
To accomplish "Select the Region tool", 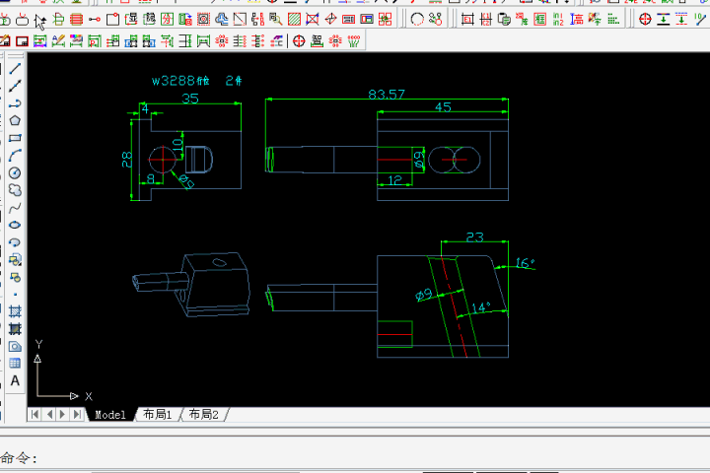I will [15, 346].
